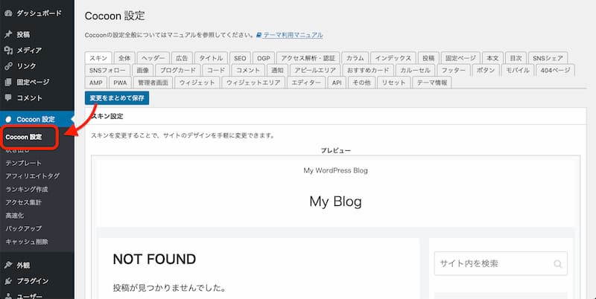Open ランキング作成 in sidebar
The image size is (596, 299).
point(27,190)
